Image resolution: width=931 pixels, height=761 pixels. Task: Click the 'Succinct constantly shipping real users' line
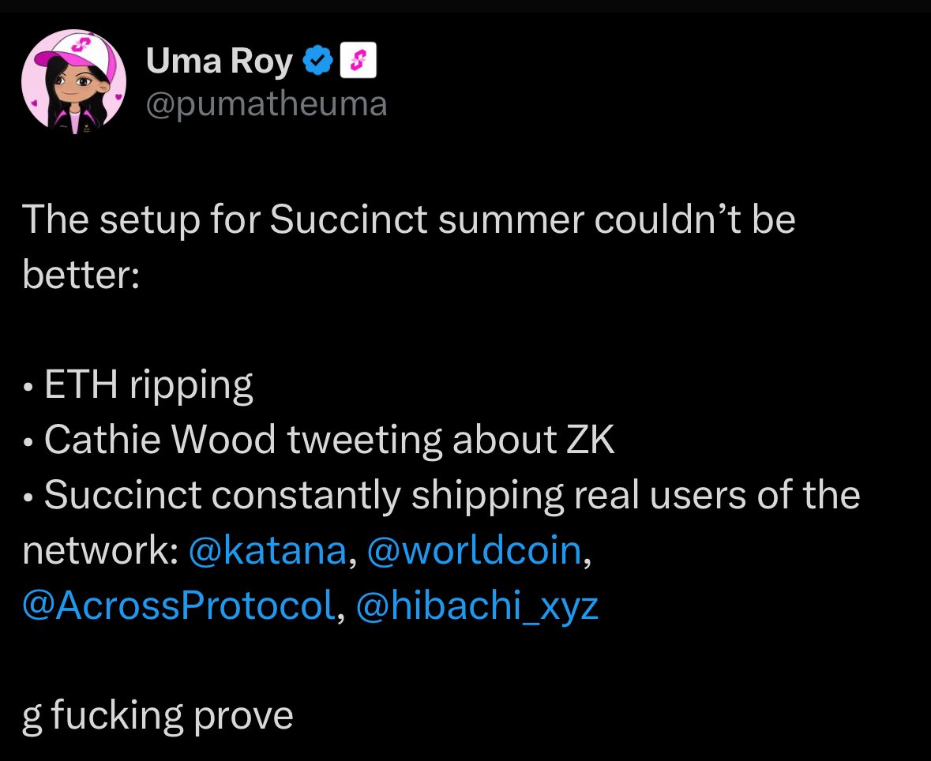coord(441,495)
